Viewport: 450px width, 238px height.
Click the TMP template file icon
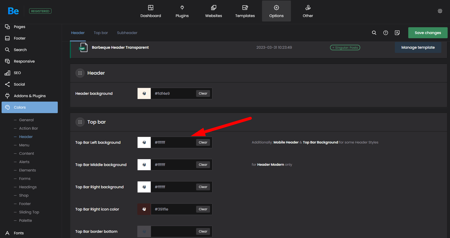click(x=83, y=47)
